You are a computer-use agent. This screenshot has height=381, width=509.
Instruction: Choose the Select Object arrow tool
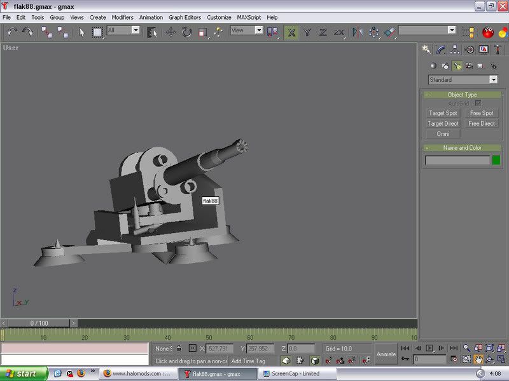tap(81, 32)
